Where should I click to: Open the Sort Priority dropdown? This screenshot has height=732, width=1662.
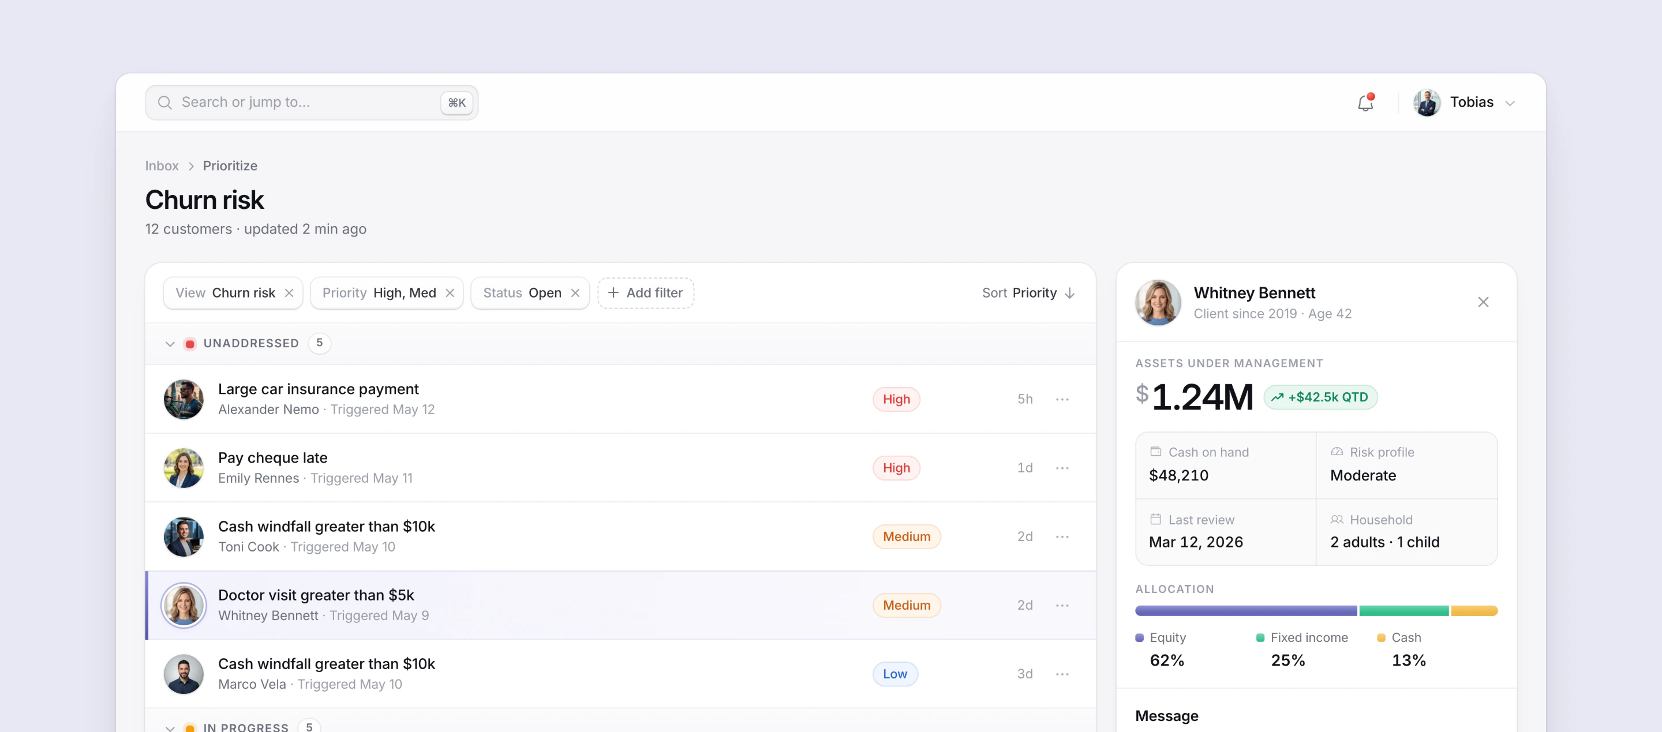1028,293
